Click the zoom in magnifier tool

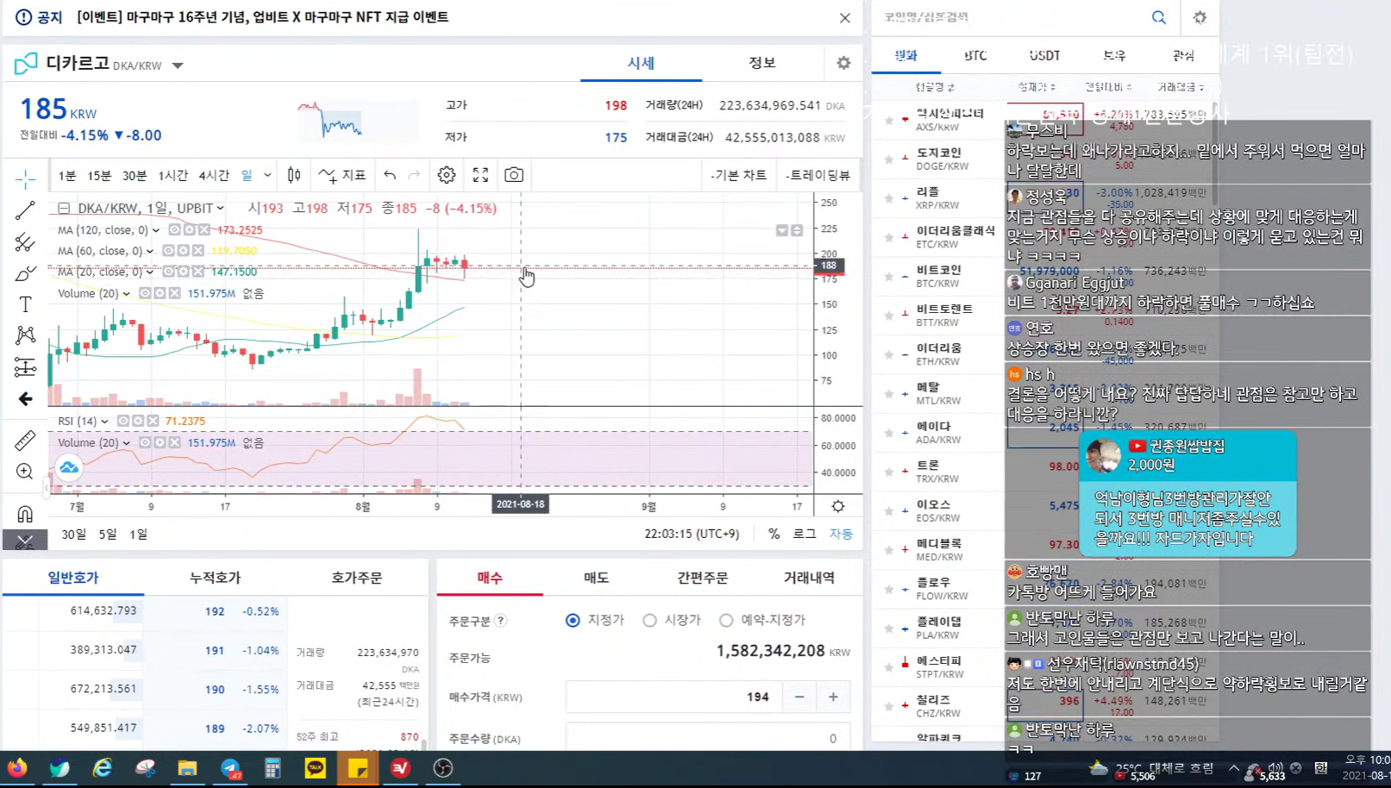25,472
